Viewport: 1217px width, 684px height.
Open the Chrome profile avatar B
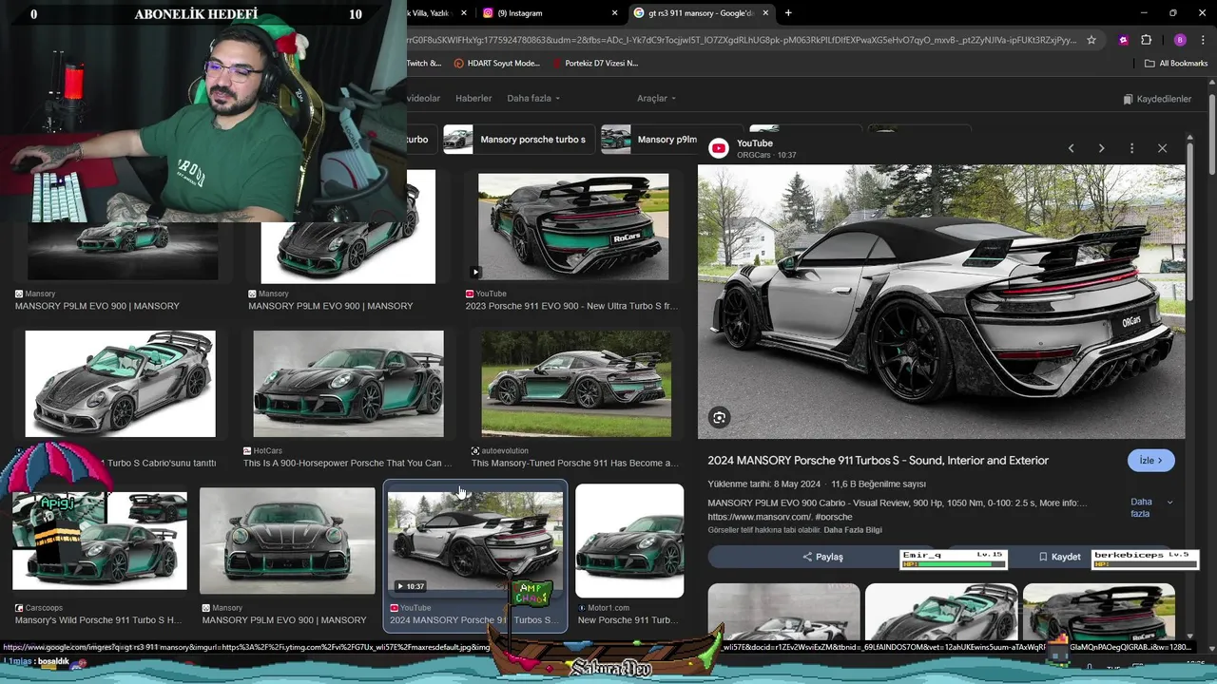point(1180,40)
